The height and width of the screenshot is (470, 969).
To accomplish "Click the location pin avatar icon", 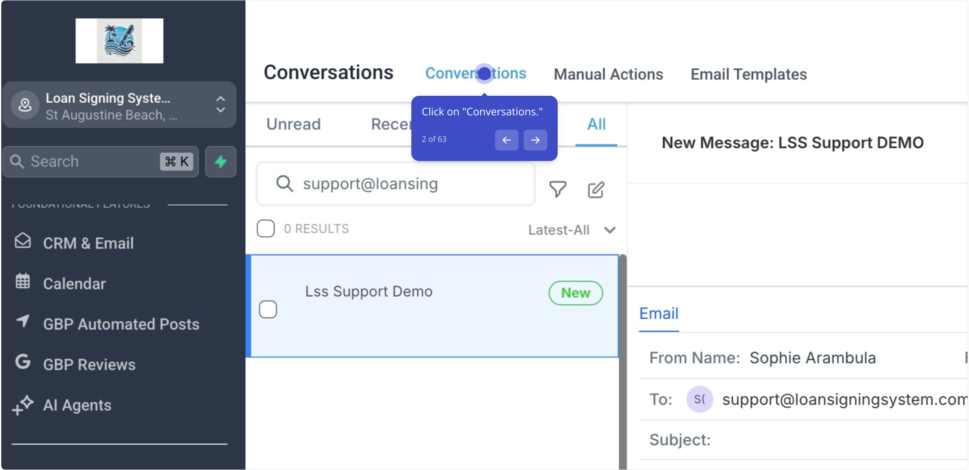I will pos(25,105).
